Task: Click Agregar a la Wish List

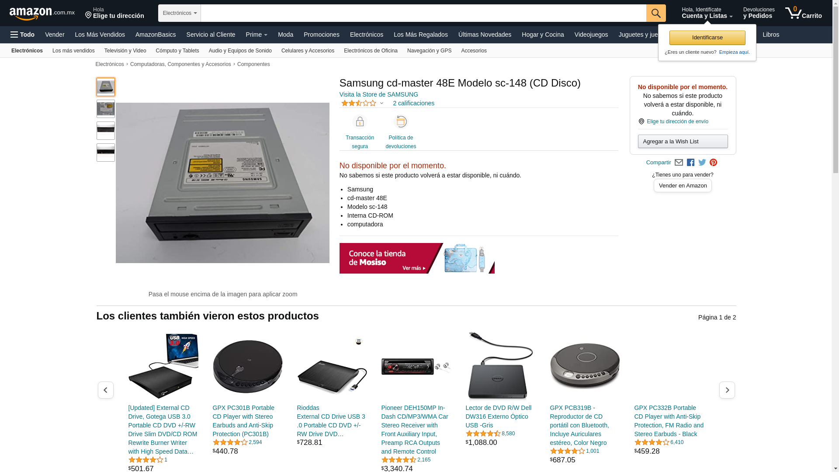Action: pos(683,142)
